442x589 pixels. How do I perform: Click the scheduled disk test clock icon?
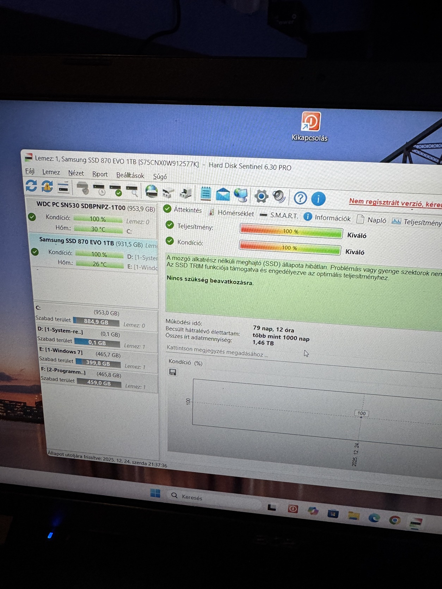[x=99, y=189]
